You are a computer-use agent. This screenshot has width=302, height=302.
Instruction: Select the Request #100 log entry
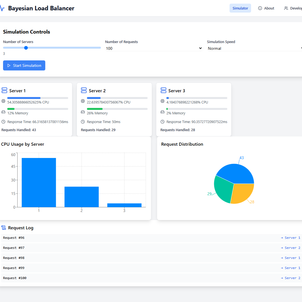(x=15, y=278)
